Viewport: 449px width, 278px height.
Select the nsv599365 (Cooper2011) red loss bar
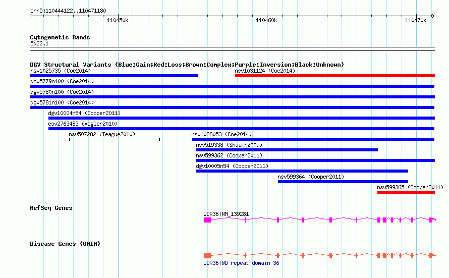click(406, 192)
